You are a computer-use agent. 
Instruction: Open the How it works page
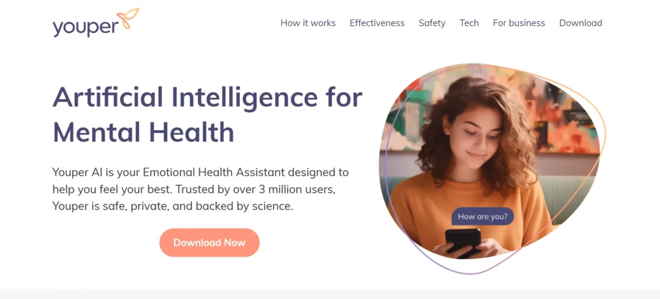(x=308, y=23)
